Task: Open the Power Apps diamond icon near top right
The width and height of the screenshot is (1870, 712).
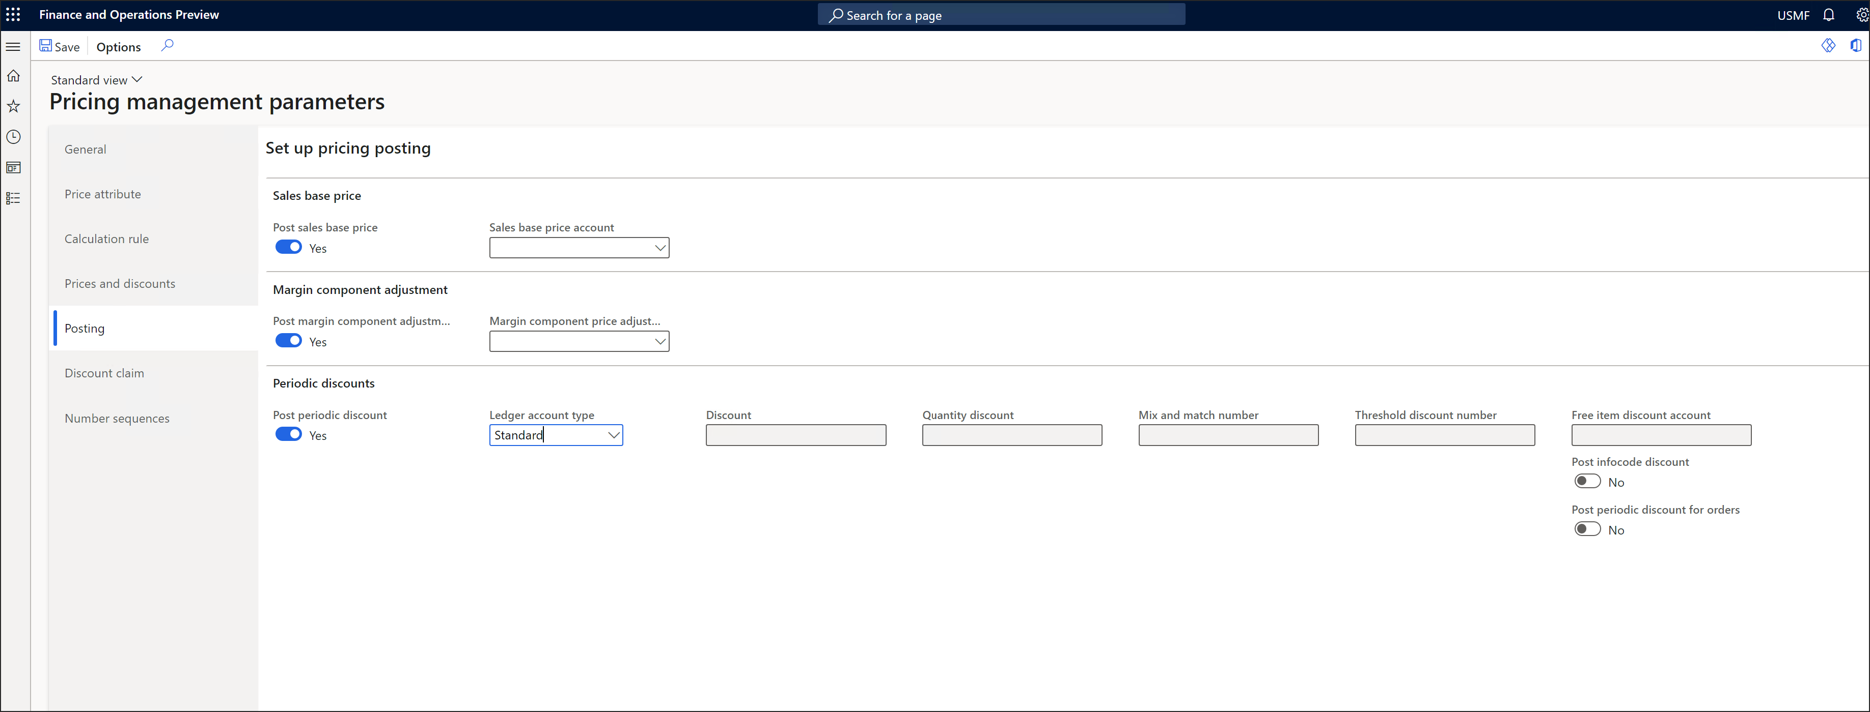Action: tap(1828, 45)
